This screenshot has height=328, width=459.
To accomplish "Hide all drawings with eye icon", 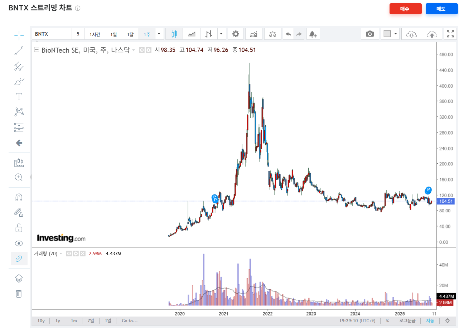I will (19, 243).
